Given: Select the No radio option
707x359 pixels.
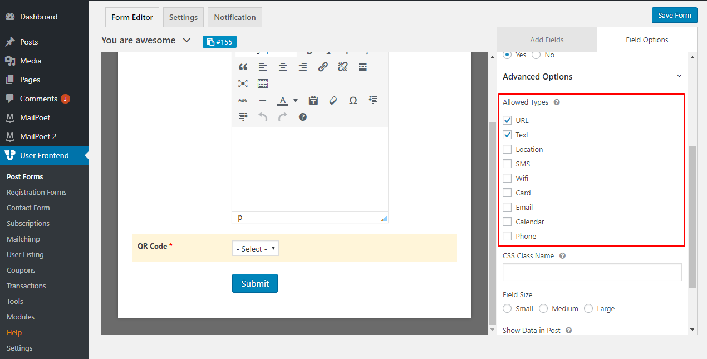Looking at the screenshot, I should pyautogui.click(x=536, y=55).
